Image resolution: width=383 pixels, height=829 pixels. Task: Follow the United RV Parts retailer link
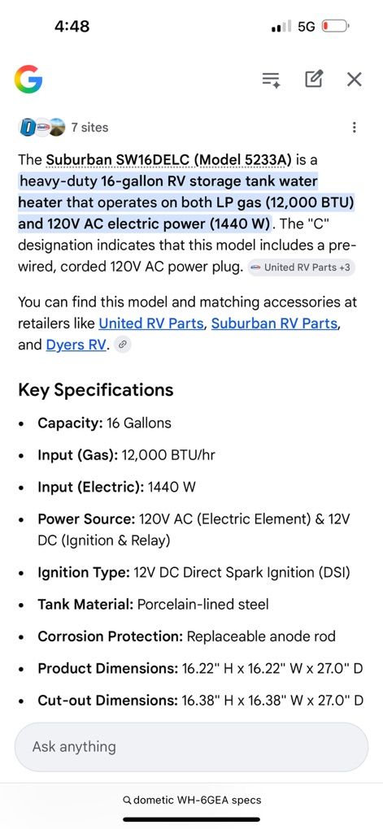tap(150, 323)
